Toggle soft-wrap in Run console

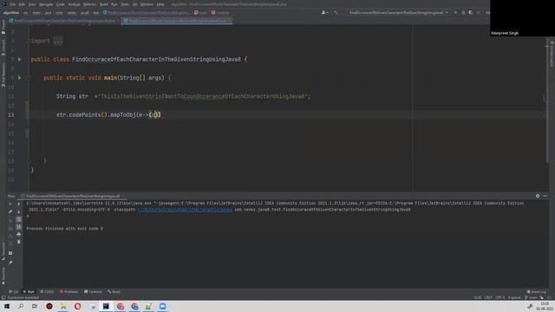19,219
